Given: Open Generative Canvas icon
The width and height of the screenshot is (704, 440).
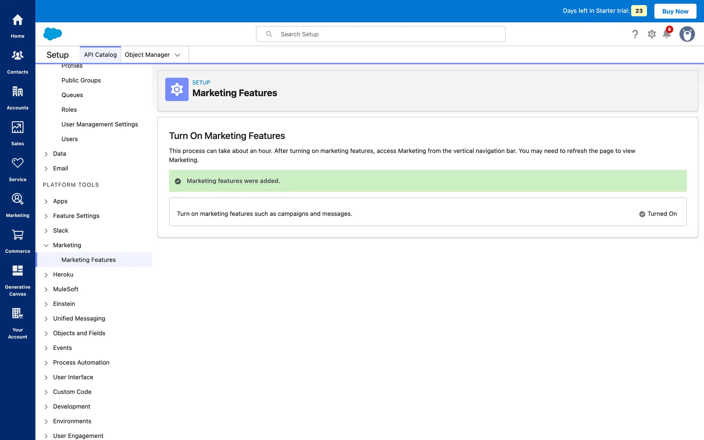Looking at the screenshot, I should coord(18,271).
